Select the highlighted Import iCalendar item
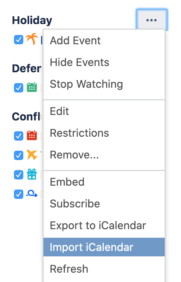 pos(104,247)
